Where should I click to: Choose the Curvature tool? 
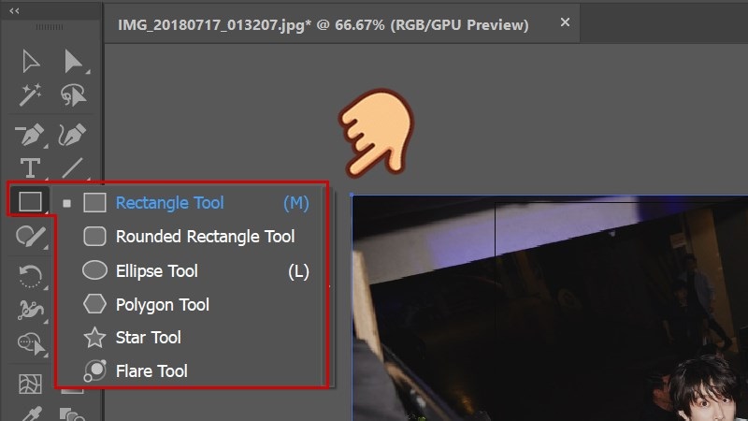(72, 135)
